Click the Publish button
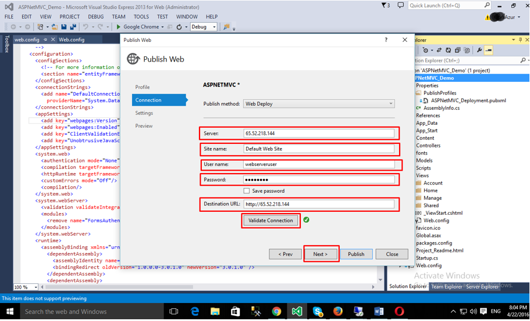This screenshot has height=321, width=530. tap(356, 254)
